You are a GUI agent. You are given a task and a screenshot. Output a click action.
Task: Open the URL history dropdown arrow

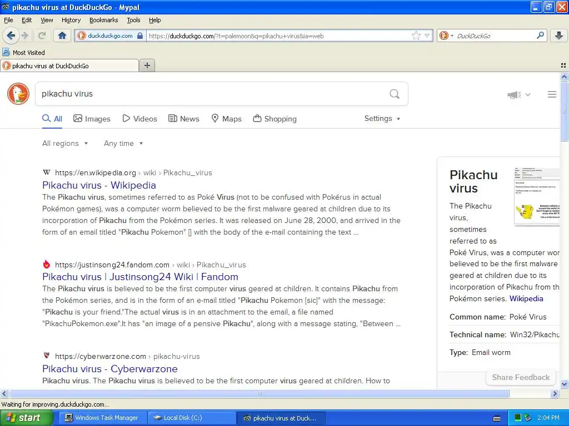(x=427, y=35)
